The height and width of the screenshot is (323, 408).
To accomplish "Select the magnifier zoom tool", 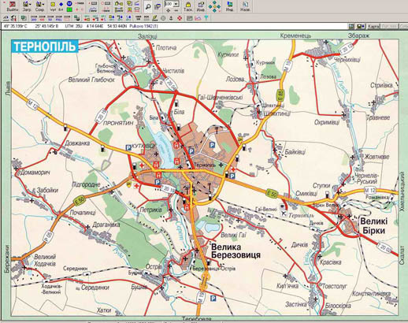I will tap(148, 7).
